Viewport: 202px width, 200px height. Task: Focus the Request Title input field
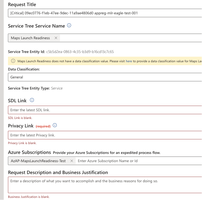(105, 13)
